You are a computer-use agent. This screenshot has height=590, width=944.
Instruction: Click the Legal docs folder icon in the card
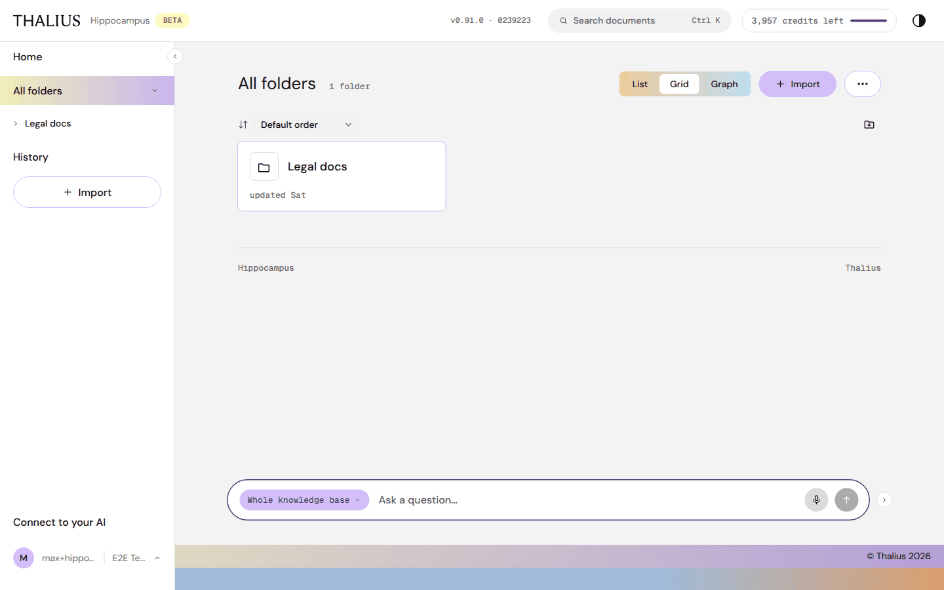[x=264, y=167]
